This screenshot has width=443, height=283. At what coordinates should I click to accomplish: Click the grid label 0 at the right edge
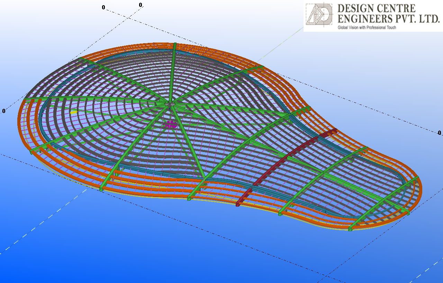point(439,133)
